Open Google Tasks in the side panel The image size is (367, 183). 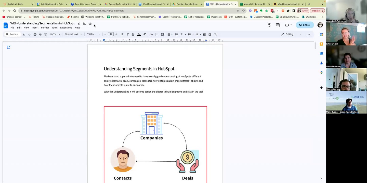pyautogui.click(x=321, y=54)
